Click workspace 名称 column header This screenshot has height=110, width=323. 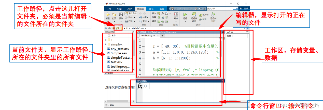[x=230, y=36]
